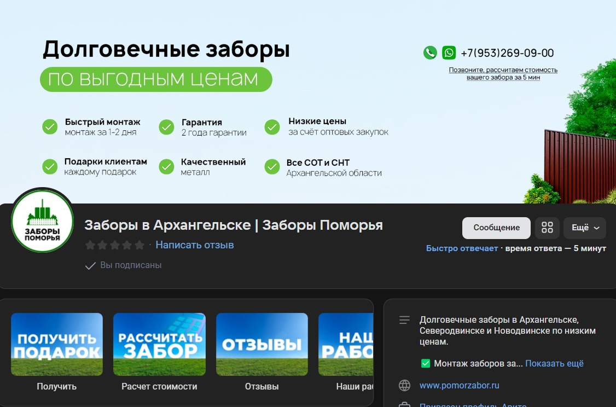Click the checkmark icon beside Вы подписаны

click(x=90, y=266)
